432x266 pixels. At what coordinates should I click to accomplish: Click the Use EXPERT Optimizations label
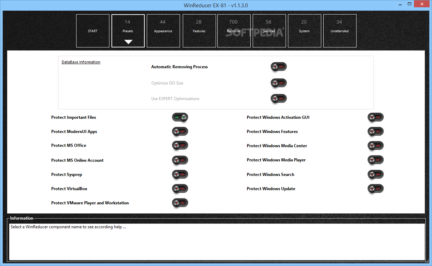pyautogui.click(x=175, y=99)
